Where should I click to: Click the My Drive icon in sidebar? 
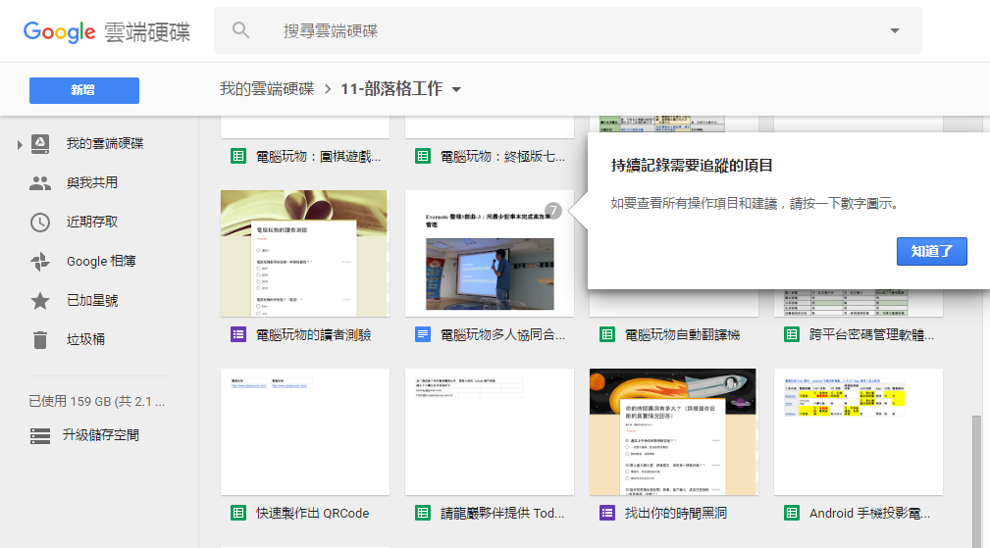pos(40,144)
